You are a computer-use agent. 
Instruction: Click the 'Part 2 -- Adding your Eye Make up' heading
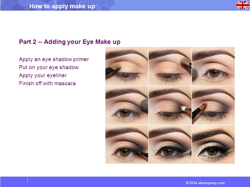70,42
